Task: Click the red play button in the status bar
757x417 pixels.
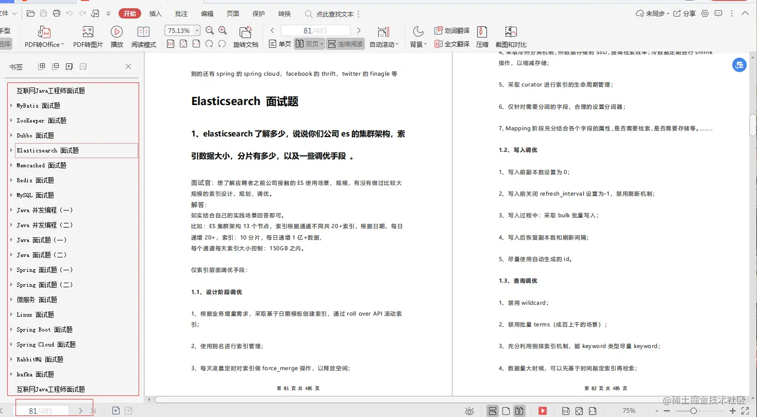Action: (543, 411)
